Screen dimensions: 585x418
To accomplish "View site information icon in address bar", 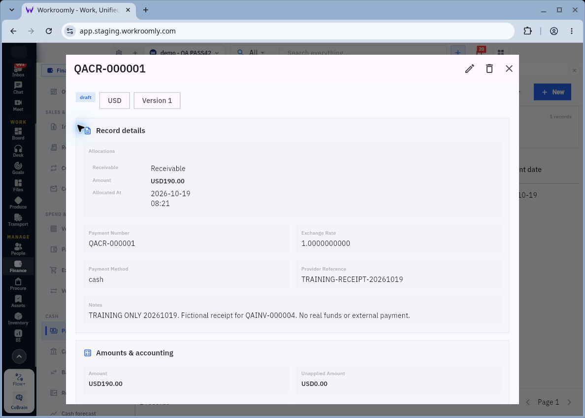I will 70,31.
